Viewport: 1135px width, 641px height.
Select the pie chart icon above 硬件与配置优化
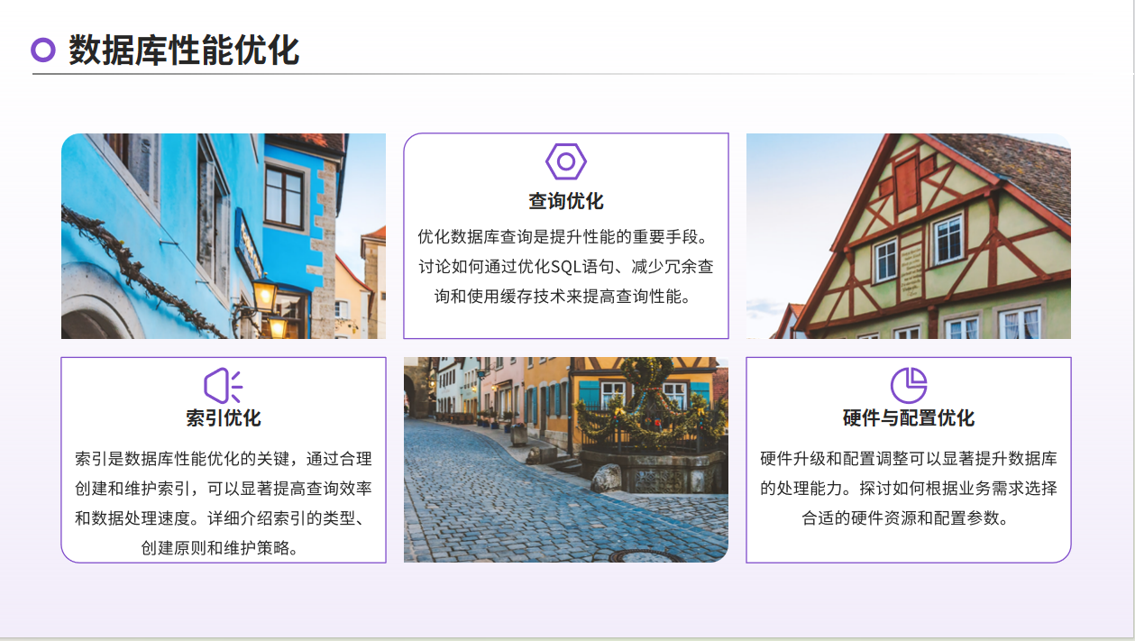tap(909, 386)
